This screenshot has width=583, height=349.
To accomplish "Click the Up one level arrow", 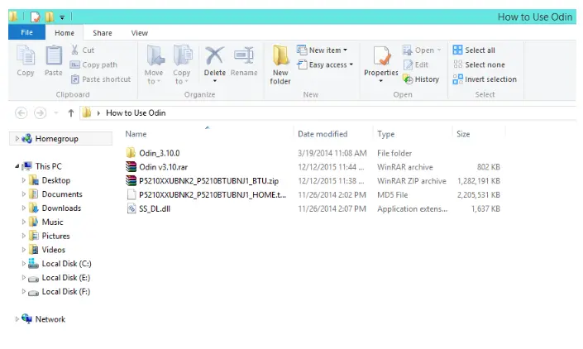I will point(70,113).
